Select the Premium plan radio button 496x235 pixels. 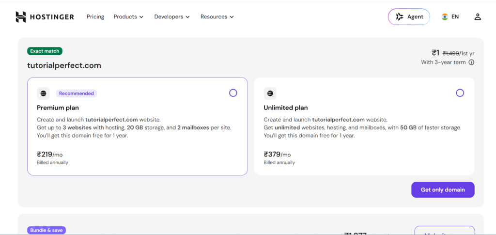pos(233,93)
